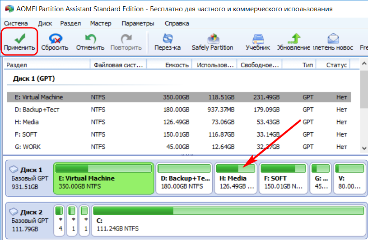
Task: Click the Повторить (Redo) arrow icon
Action: point(126,38)
